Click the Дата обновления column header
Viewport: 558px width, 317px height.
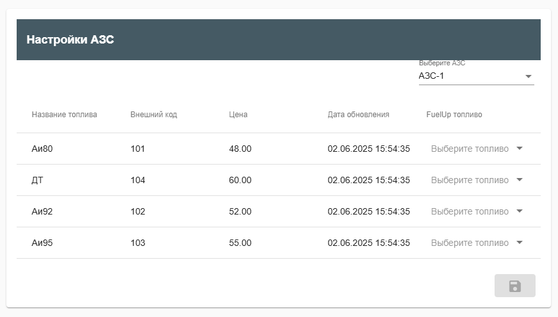(x=358, y=115)
